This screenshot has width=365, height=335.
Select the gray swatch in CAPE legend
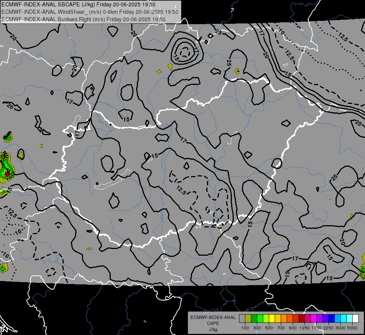point(242,319)
